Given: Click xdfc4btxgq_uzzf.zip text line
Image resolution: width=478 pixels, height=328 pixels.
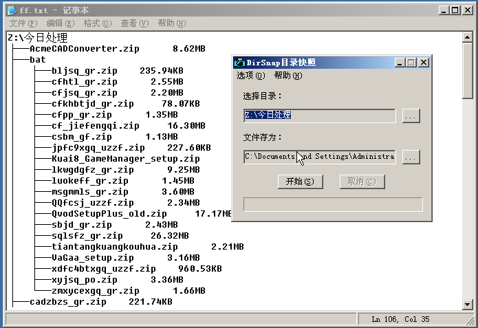Looking at the screenshot, I should tap(137, 269).
